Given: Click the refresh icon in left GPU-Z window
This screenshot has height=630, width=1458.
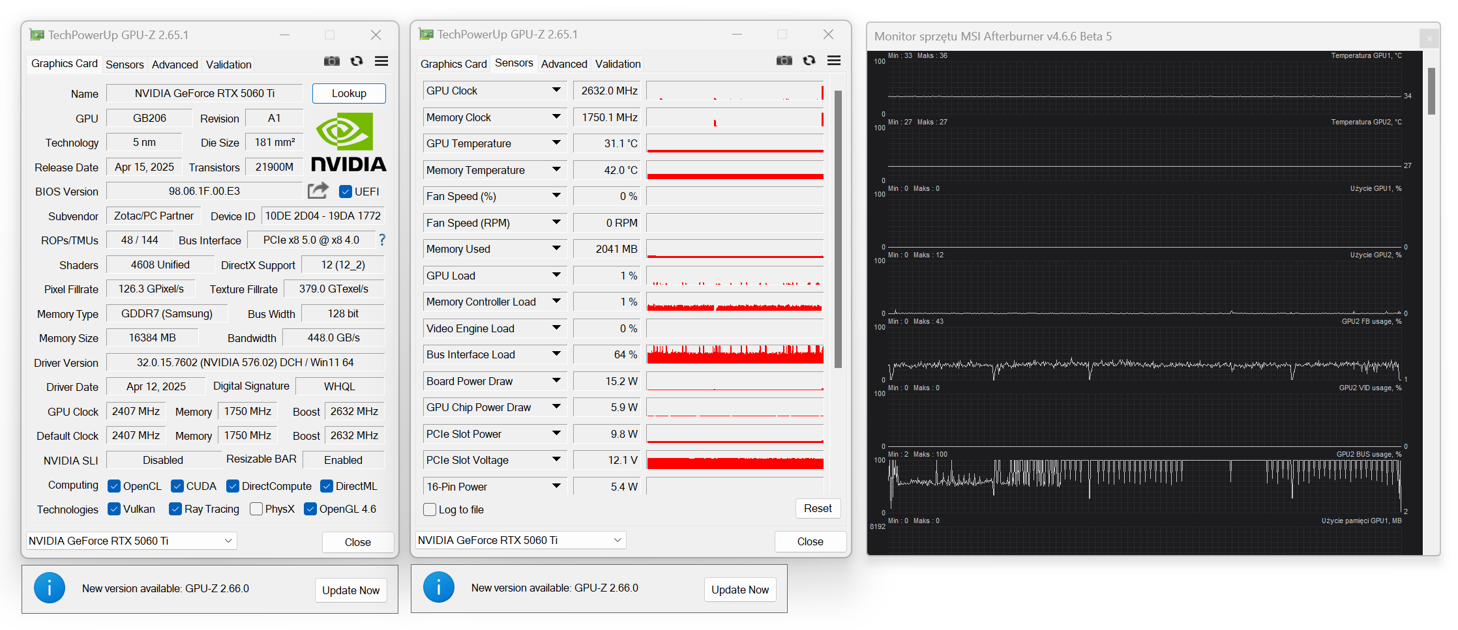Looking at the screenshot, I should click(x=357, y=61).
